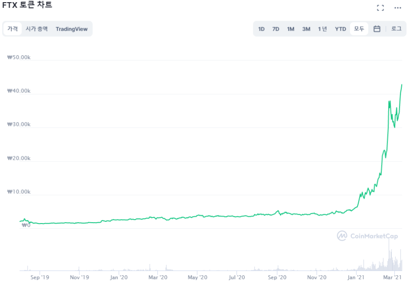Select the 모두 time range
Image resolution: width=410 pixels, height=284 pixels.
pos(359,29)
